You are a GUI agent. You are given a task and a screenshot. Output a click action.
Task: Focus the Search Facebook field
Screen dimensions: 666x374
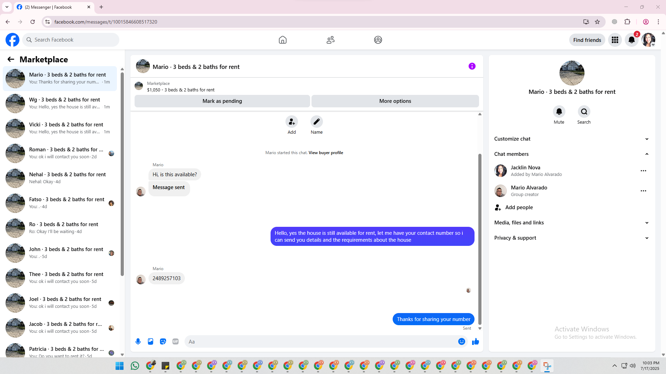71,40
